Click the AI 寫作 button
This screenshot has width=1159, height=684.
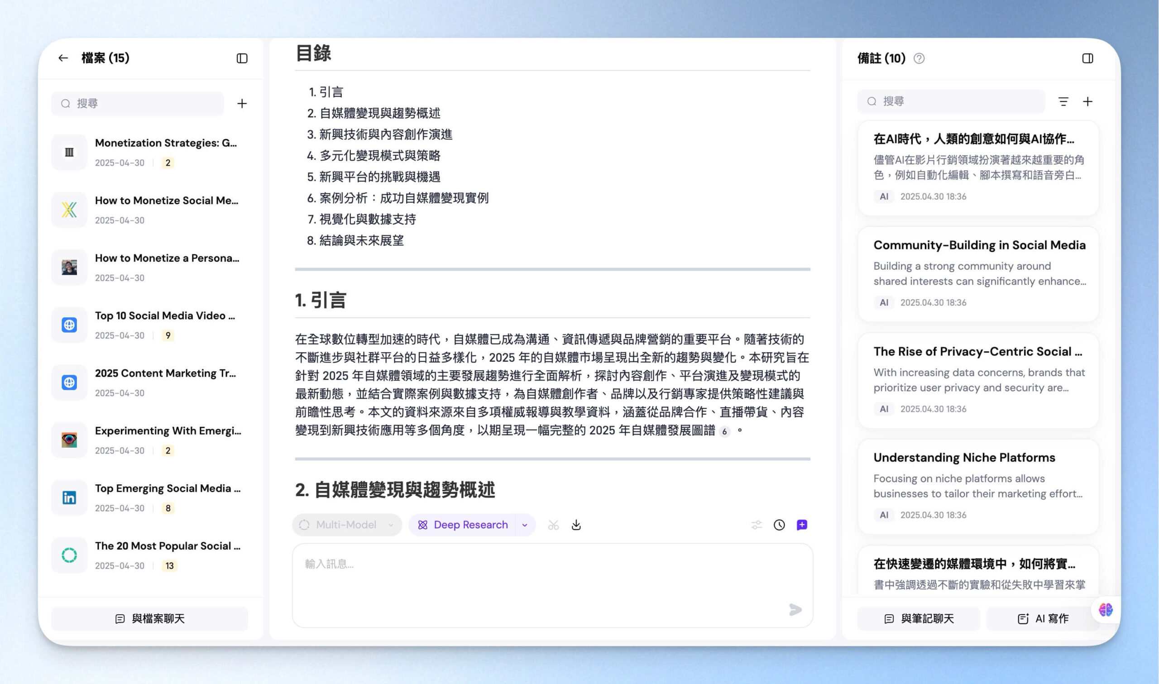(1043, 618)
